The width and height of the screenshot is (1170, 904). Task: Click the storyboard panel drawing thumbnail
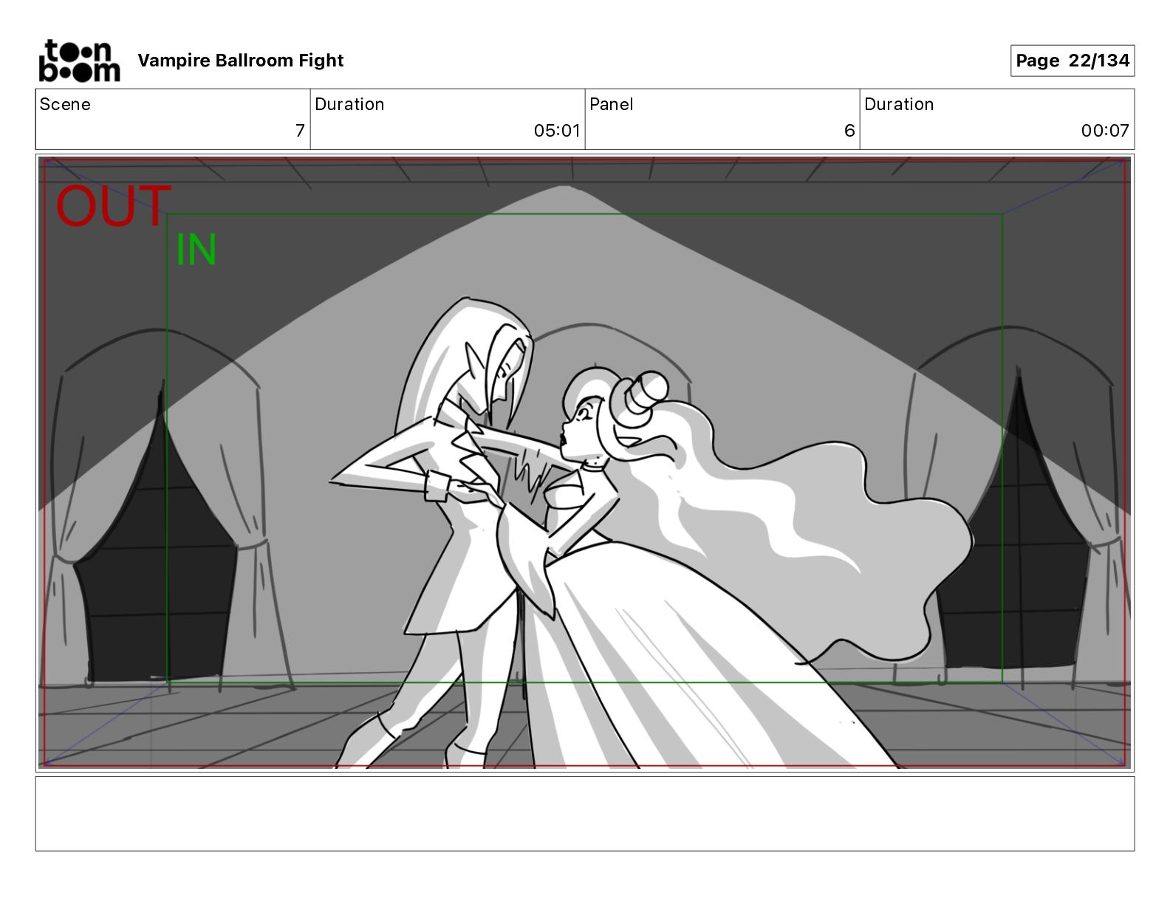pyautogui.click(x=585, y=463)
